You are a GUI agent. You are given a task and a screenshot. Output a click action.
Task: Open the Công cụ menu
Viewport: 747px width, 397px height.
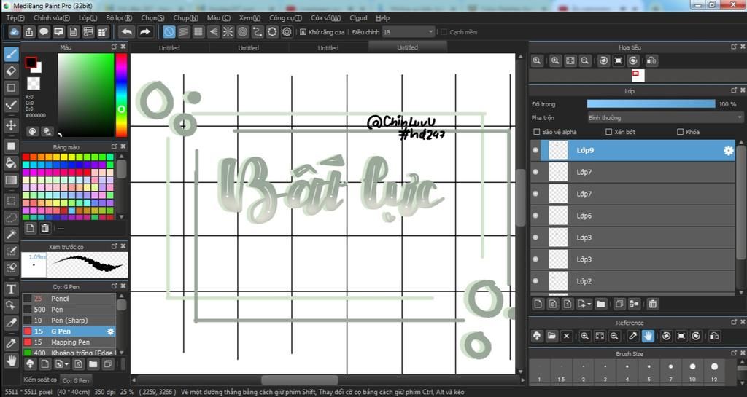285,17
